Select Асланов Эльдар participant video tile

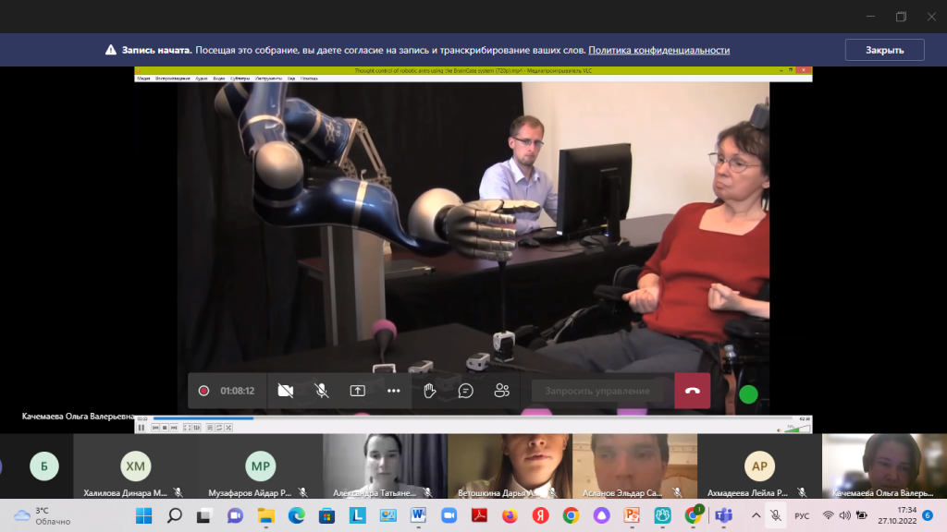634,466
